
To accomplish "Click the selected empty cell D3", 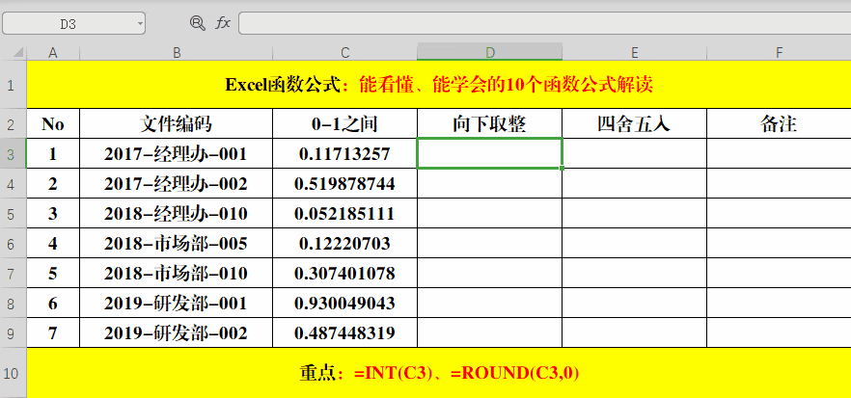I will click(489, 153).
